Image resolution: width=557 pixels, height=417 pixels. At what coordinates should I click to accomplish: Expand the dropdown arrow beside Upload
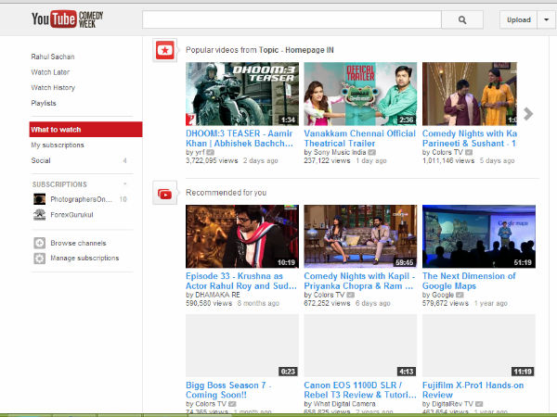[547, 19]
